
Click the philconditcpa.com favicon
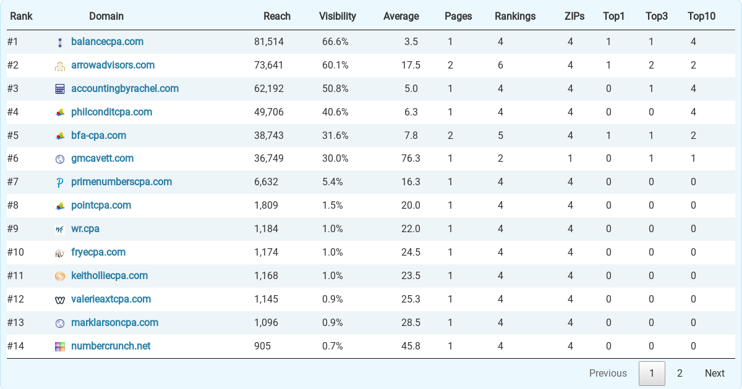(x=59, y=112)
